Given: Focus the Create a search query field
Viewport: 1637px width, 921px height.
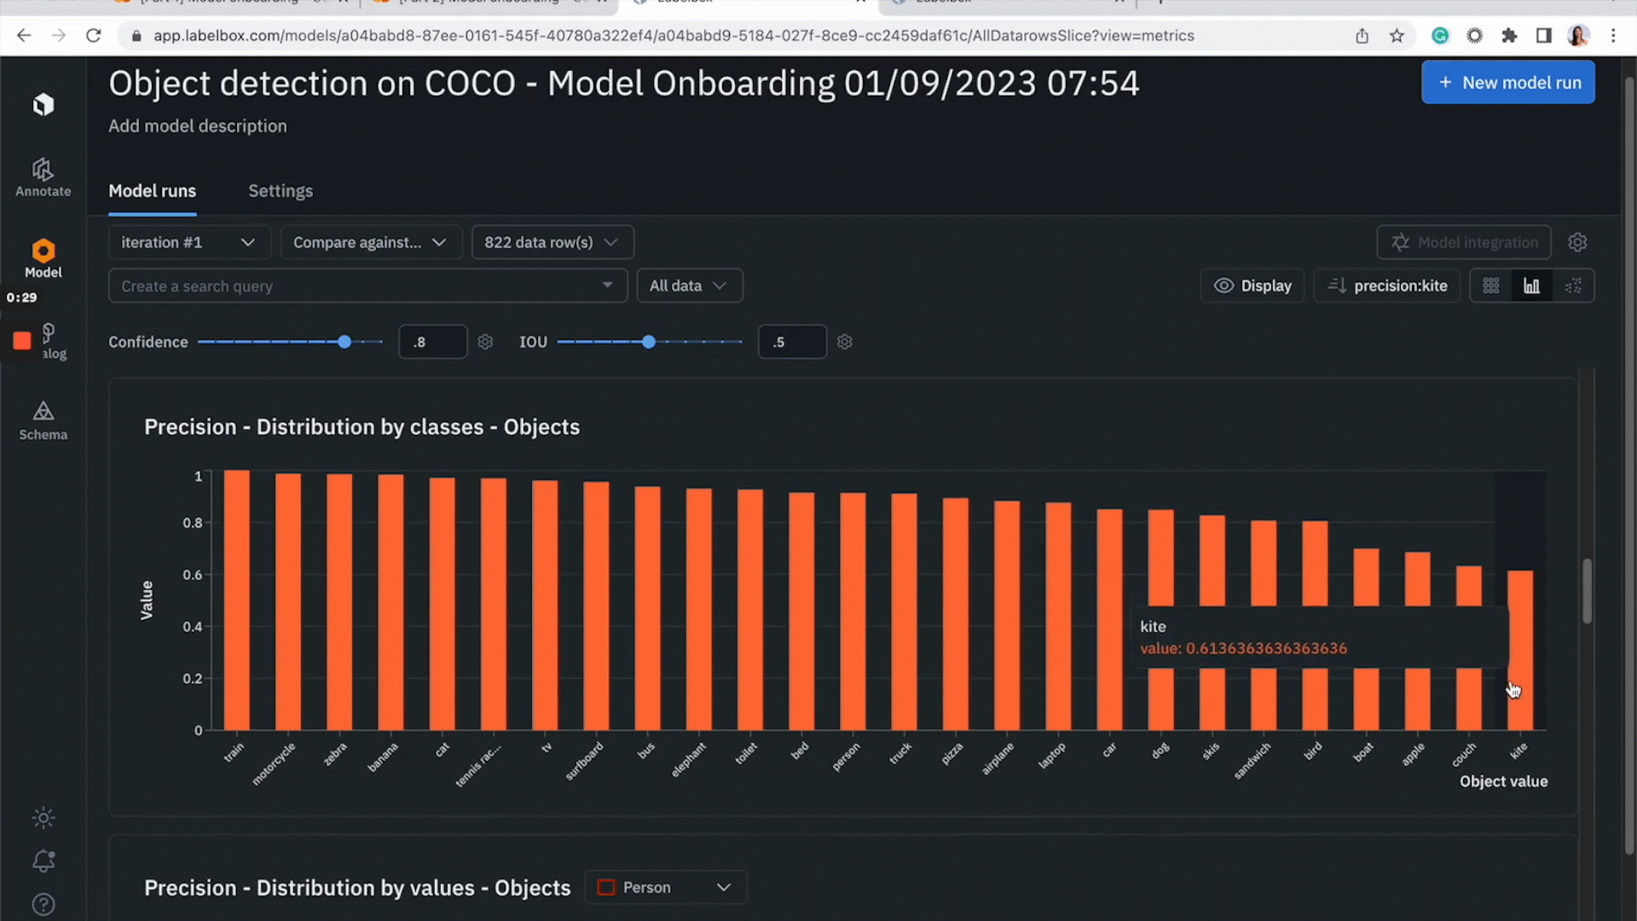Looking at the screenshot, I should point(358,286).
